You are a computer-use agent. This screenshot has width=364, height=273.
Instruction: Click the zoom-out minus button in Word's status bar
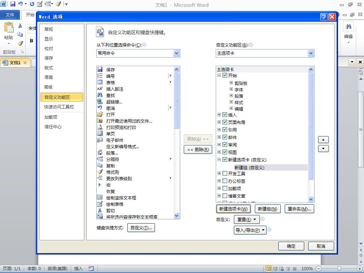coord(318,269)
